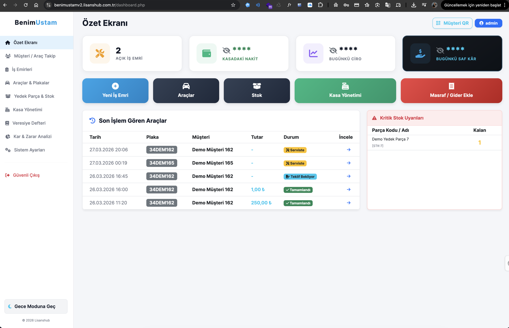509x328 pixels.
Task: Click the Güvenli Çıkış logout link
Action: pyautogui.click(x=26, y=175)
